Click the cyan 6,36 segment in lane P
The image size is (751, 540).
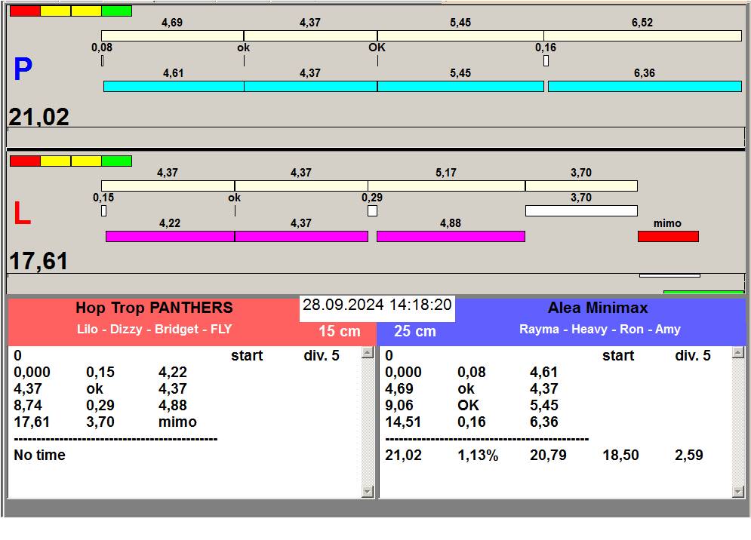[645, 87]
